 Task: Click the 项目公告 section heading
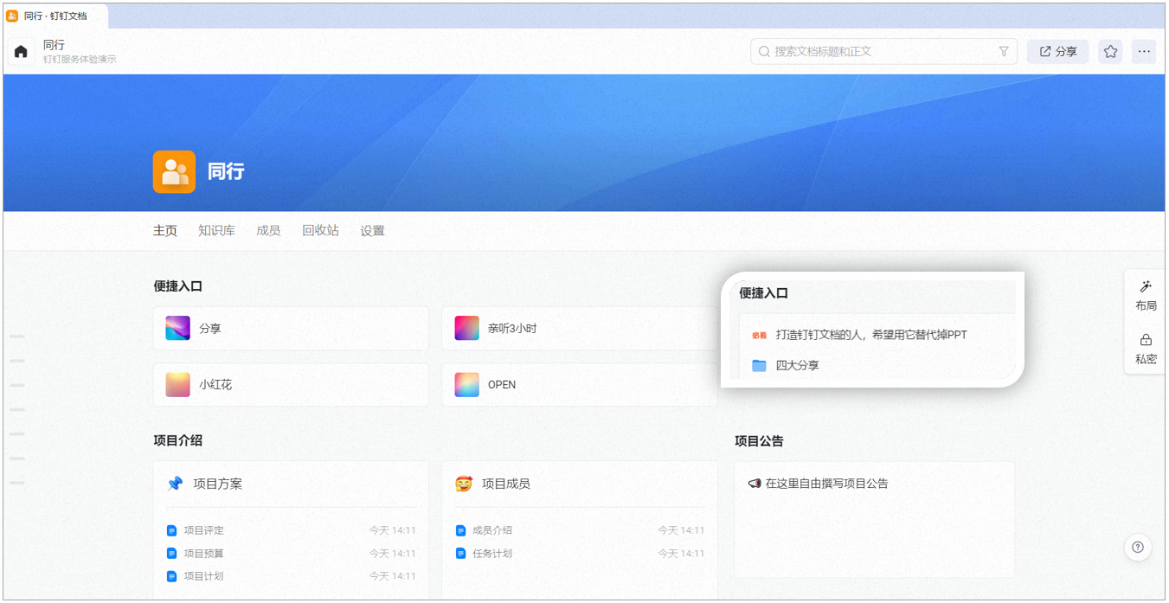(759, 440)
